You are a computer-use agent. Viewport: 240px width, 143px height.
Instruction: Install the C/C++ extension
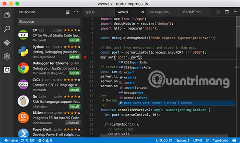point(75,90)
